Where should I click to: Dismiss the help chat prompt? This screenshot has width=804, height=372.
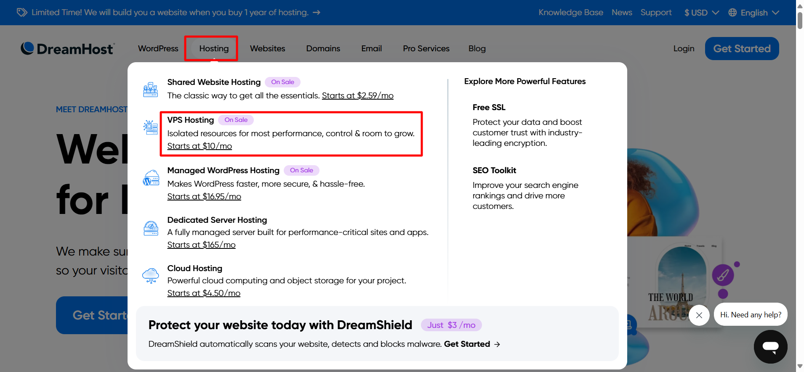click(x=699, y=315)
